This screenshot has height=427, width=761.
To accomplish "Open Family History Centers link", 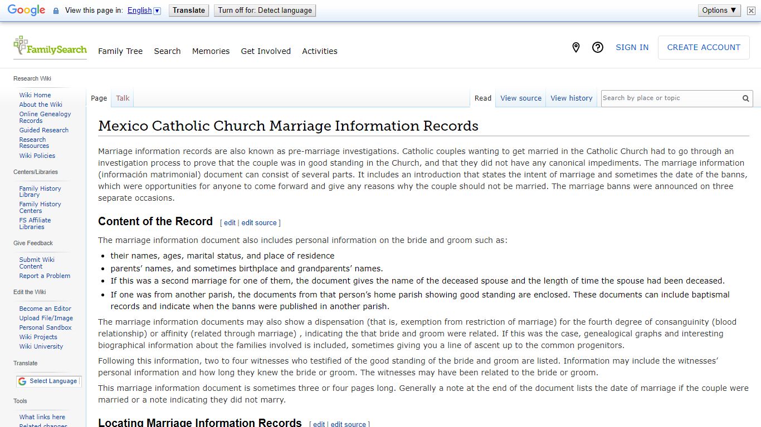I will [x=40, y=207].
